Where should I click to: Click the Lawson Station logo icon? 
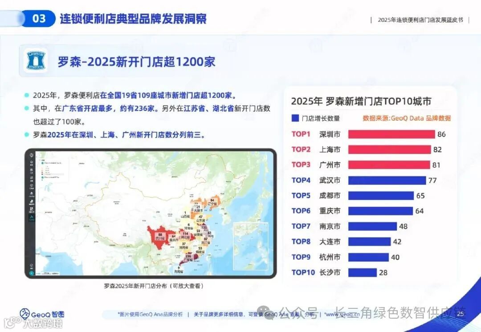coord(36,61)
